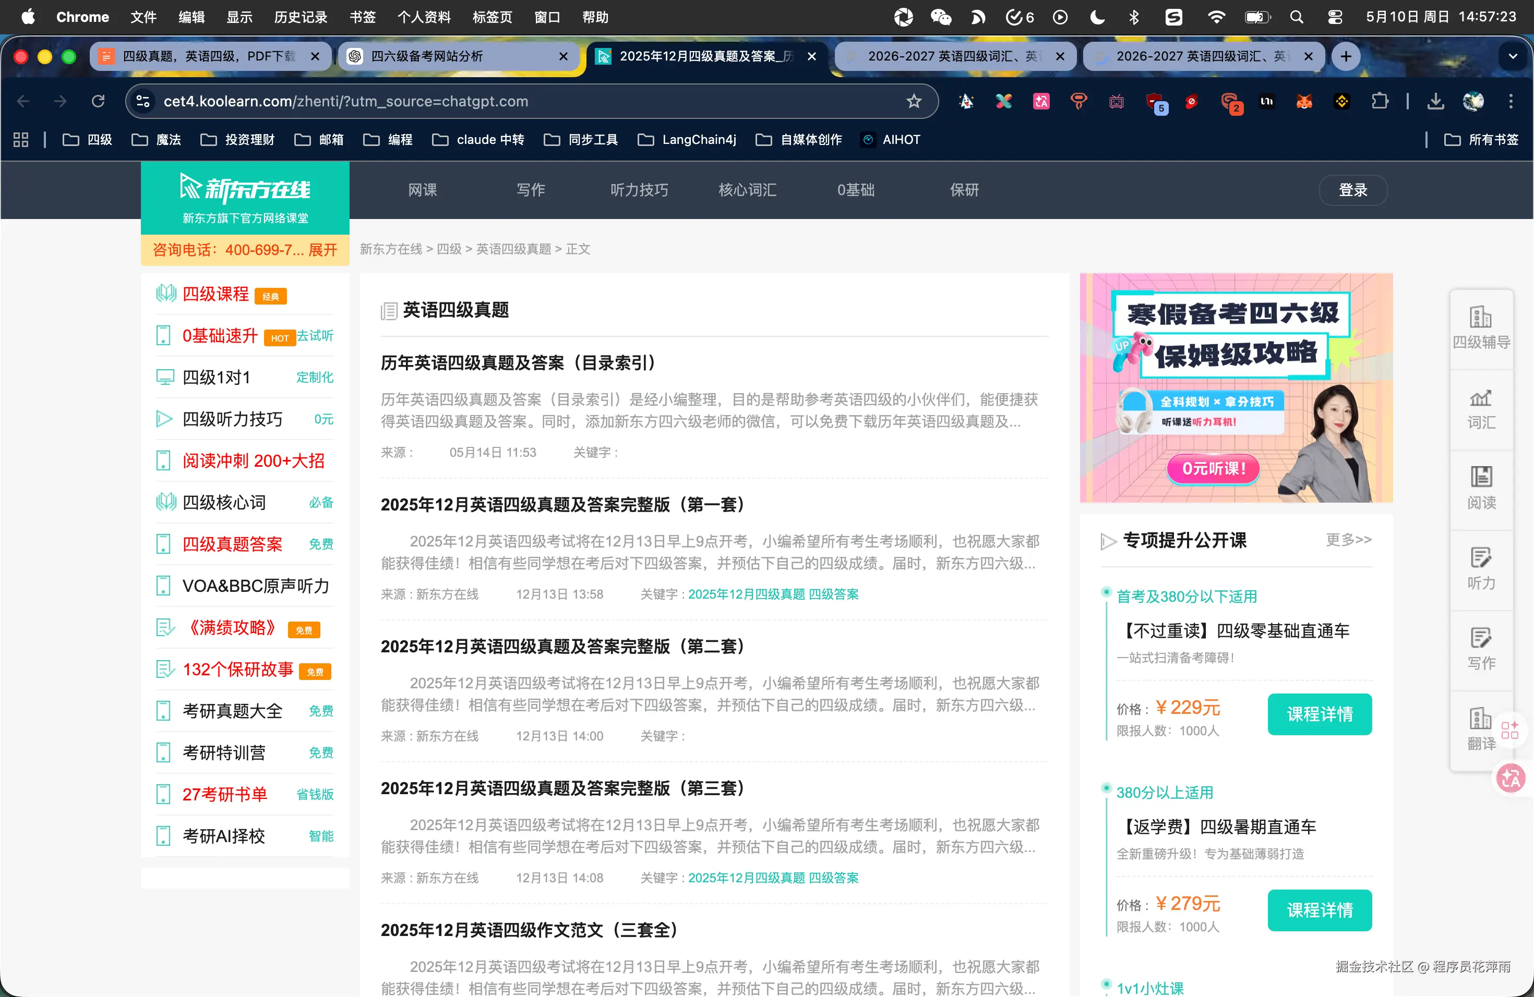Image resolution: width=1534 pixels, height=997 pixels.
Task: Open Control Center in the menu bar
Action: pyautogui.click(x=1335, y=17)
